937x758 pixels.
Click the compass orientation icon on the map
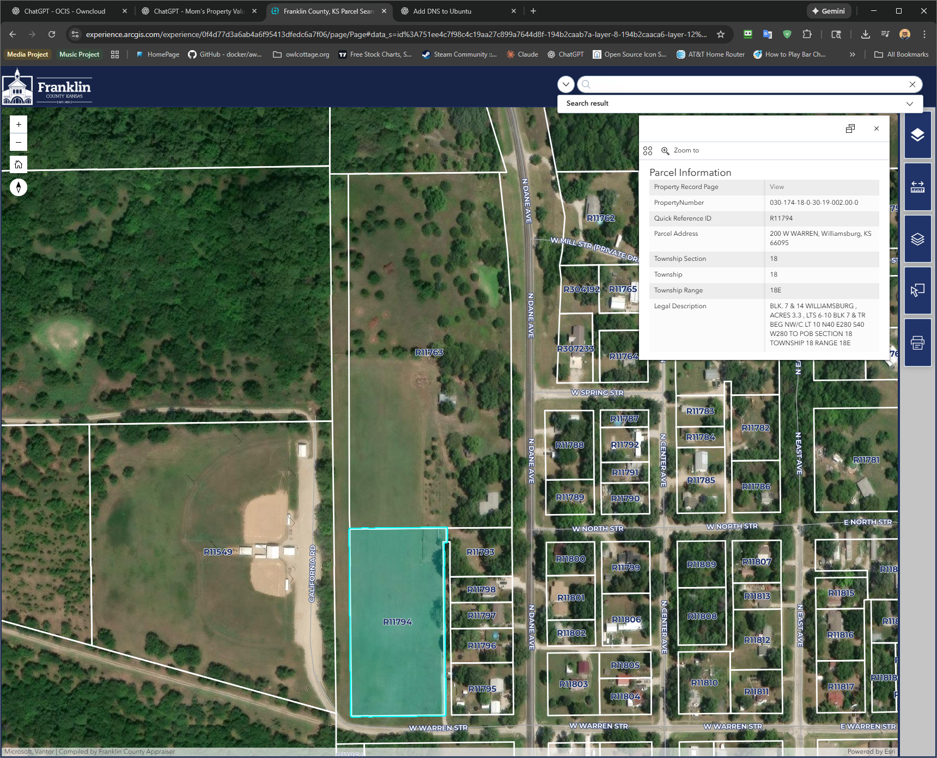[x=18, y=187]
